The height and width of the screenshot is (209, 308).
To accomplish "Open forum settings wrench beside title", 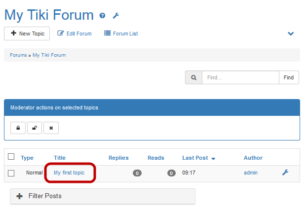I will tap(116, 16).
